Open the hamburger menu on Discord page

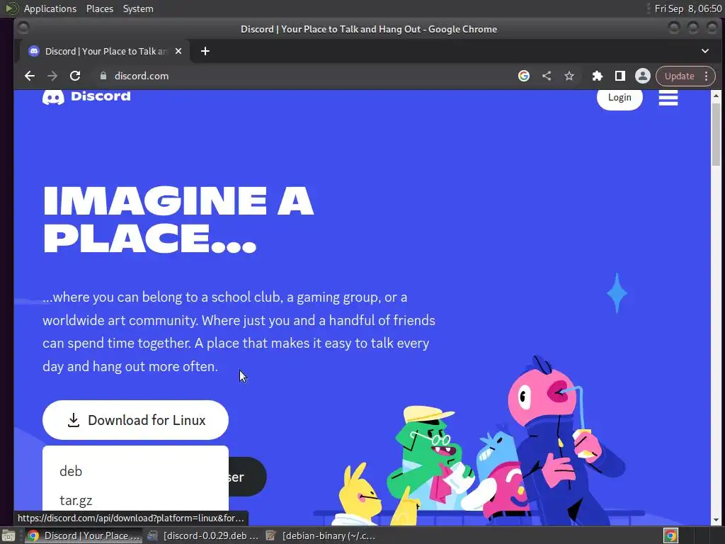[x=668, y=98]
